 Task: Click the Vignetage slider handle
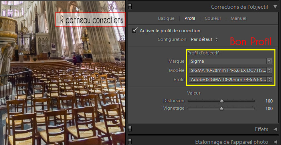(x=222, y=108)
